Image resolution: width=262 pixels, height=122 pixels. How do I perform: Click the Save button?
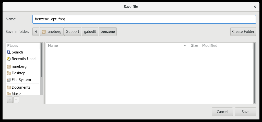pos(245,112)
